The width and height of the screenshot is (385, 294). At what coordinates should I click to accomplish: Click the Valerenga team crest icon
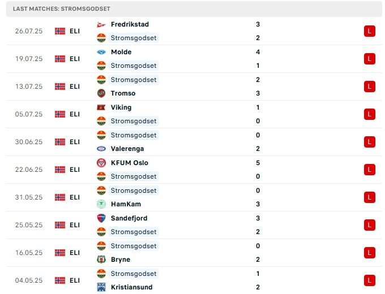click(101, 149)
